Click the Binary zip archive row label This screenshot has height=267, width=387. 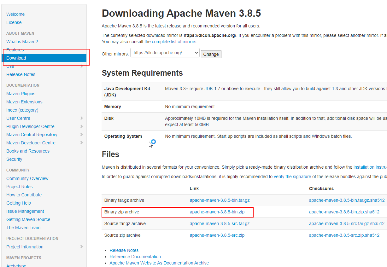pyautogui.click(x=122, y=212)
